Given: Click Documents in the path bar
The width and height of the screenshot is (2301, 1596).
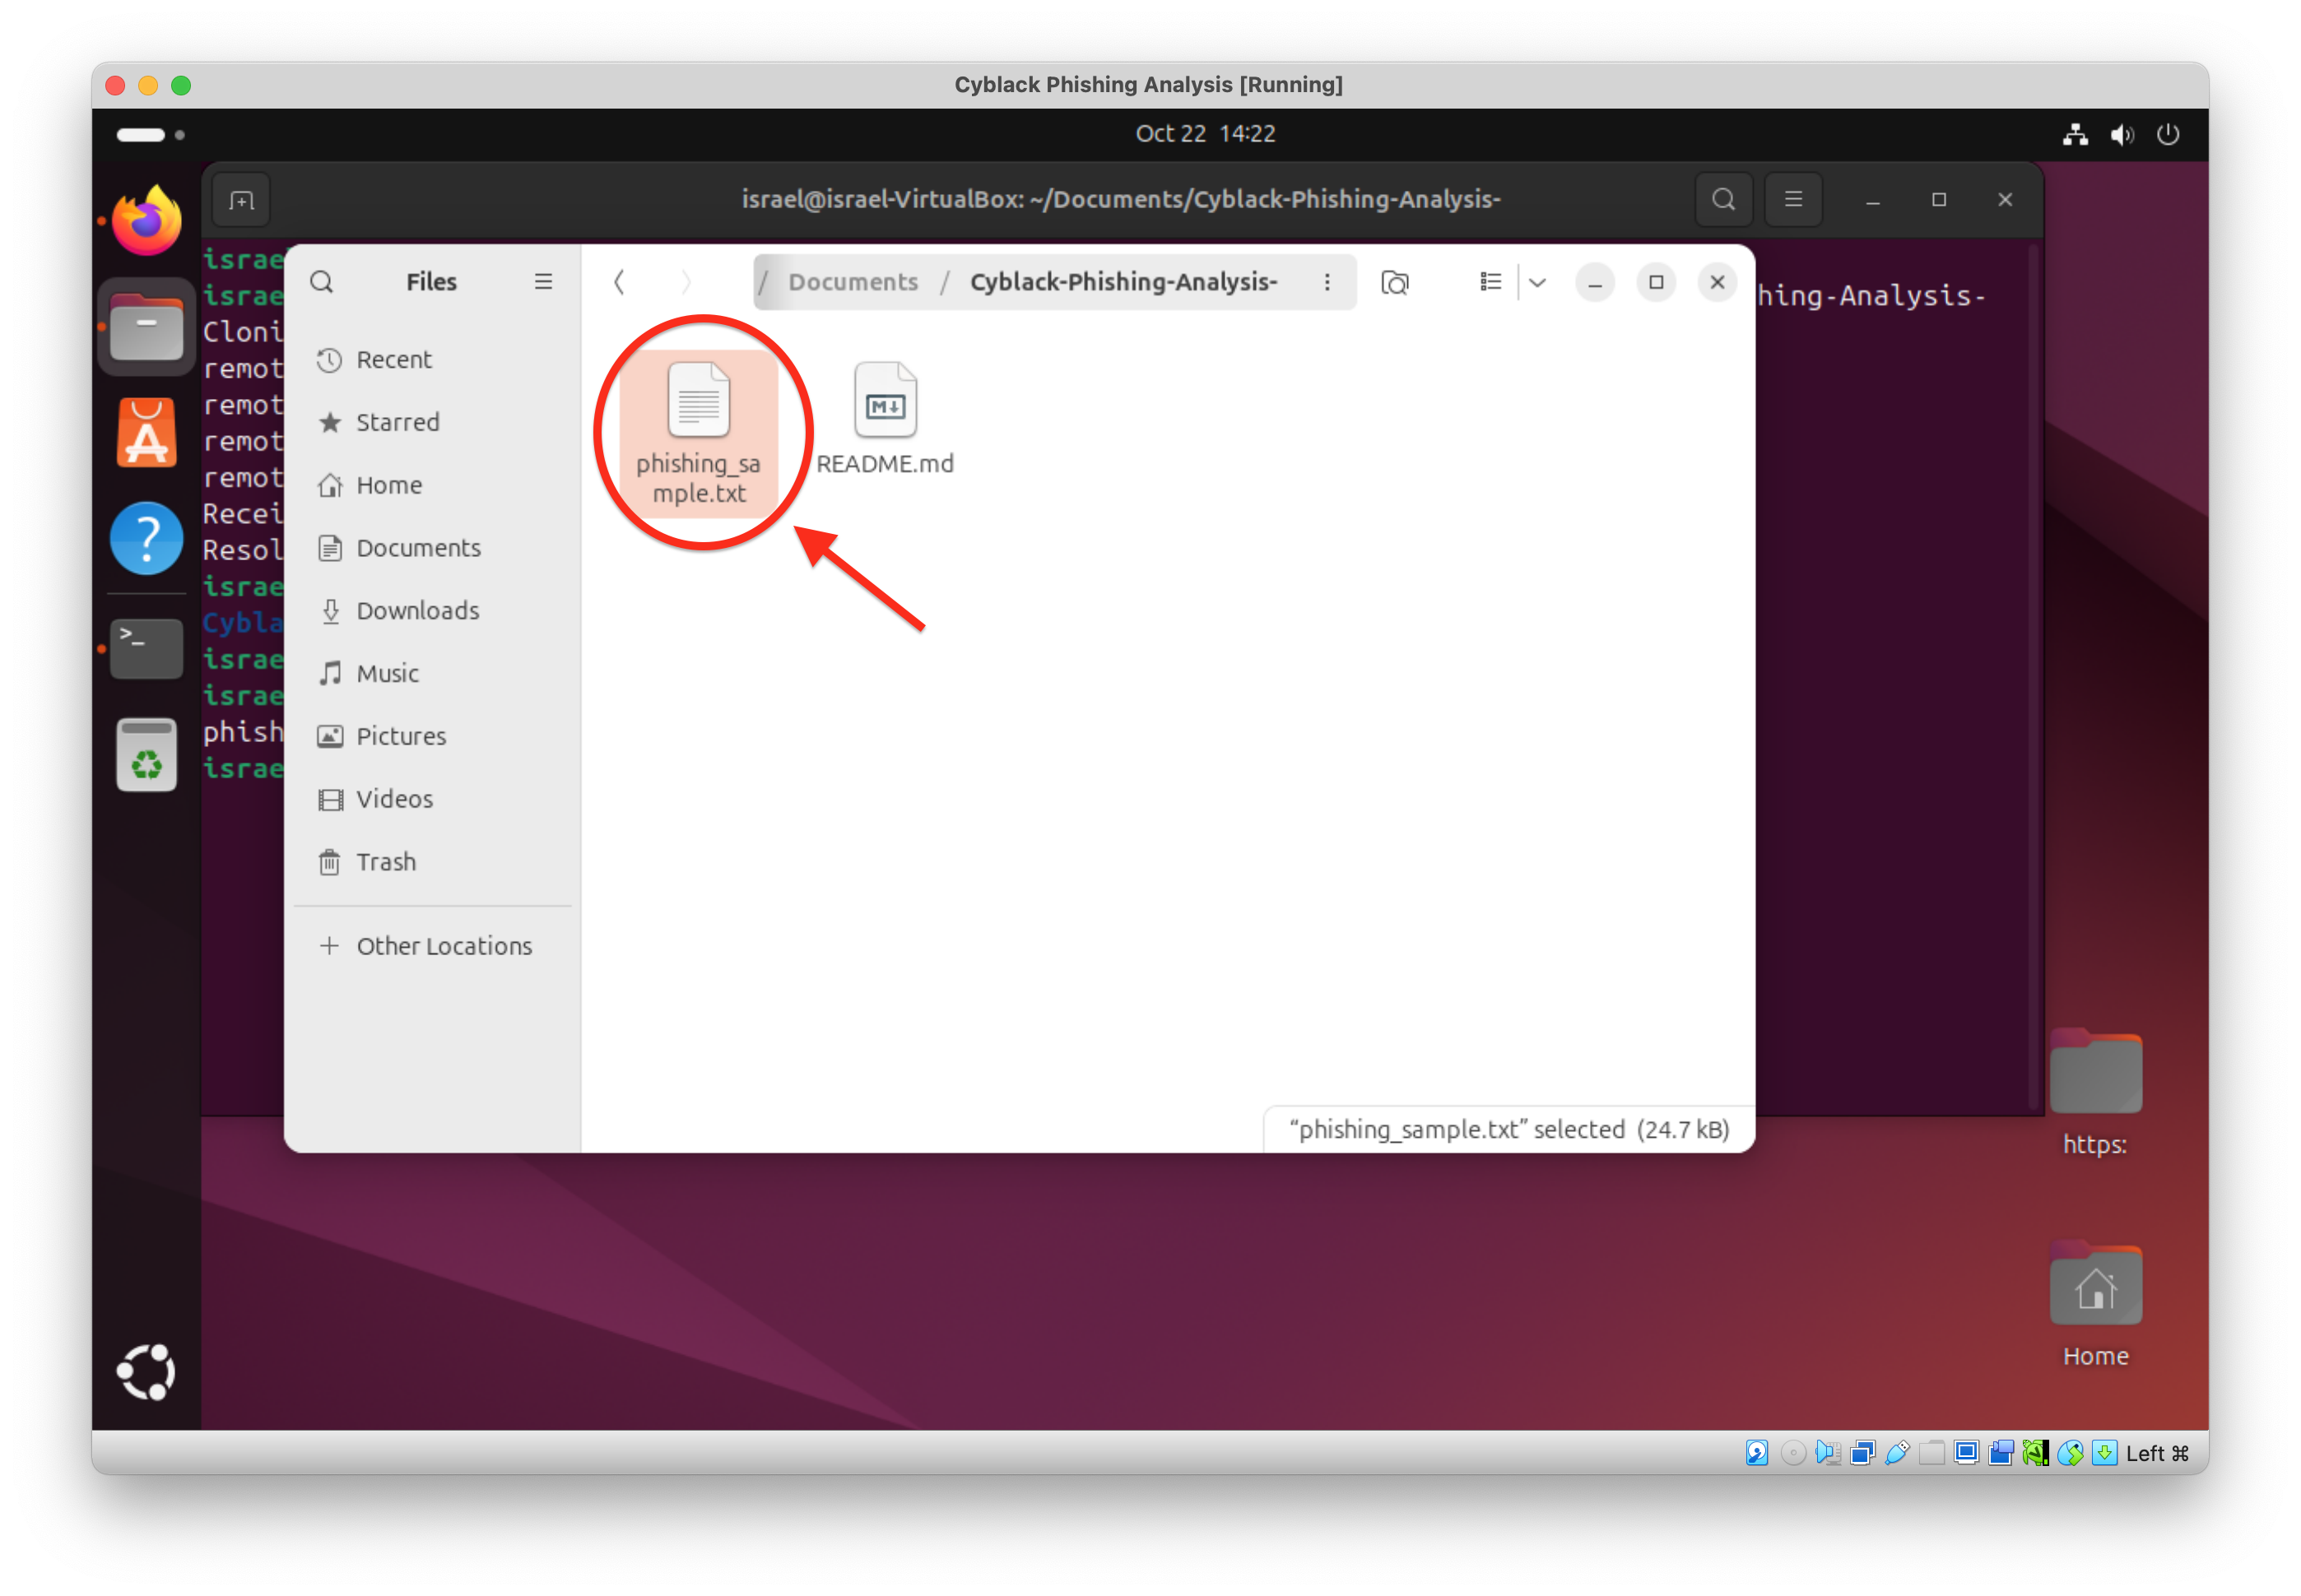Looking at the screenshot, I should tap(853, 282).
